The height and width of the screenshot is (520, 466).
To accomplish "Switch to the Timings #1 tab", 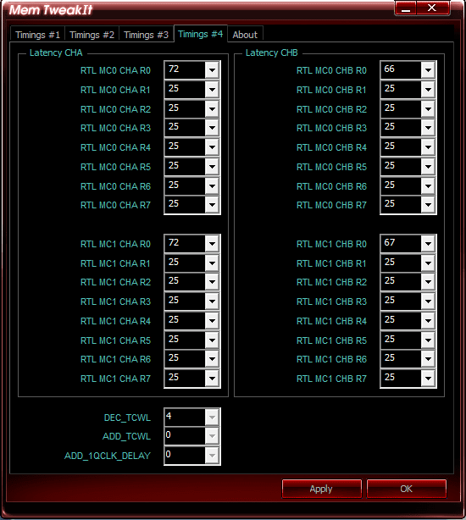I will point(37,35).
